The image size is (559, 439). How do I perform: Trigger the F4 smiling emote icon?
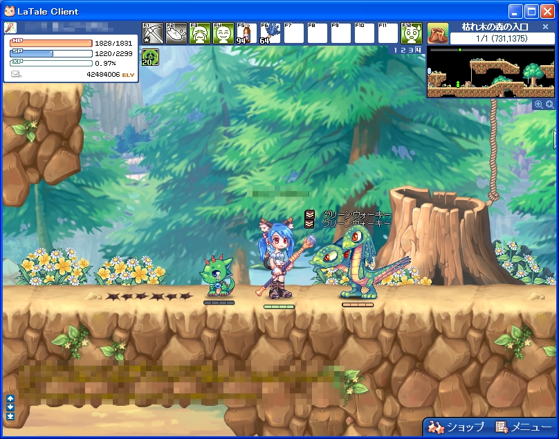click(223, 33)
